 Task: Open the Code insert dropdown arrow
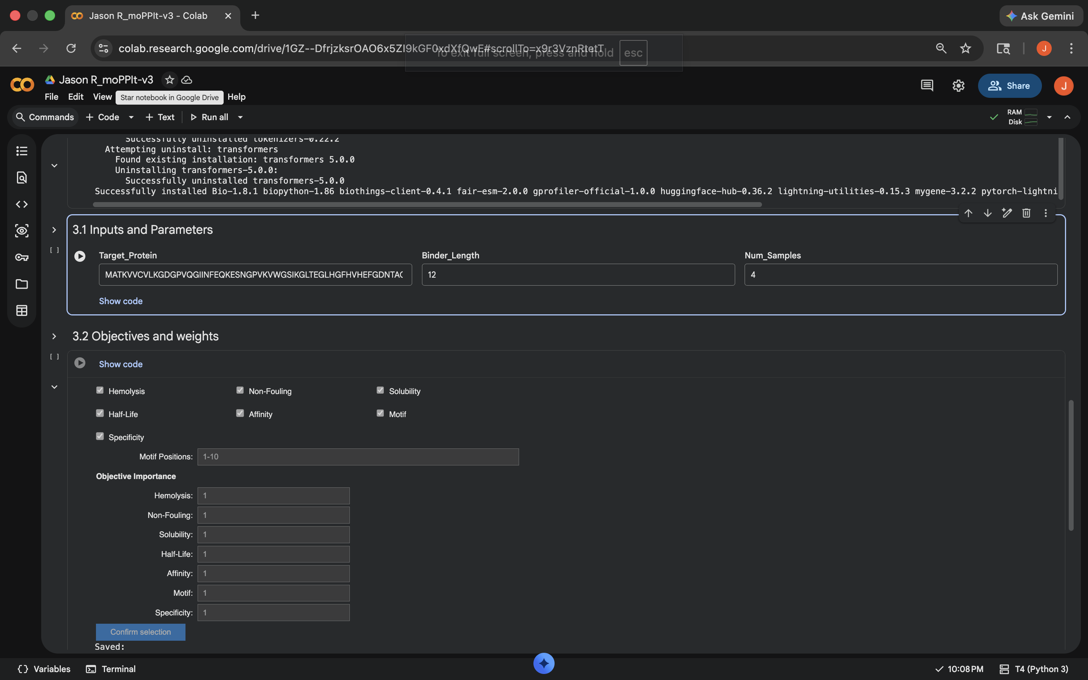click(x=131, y=117)
